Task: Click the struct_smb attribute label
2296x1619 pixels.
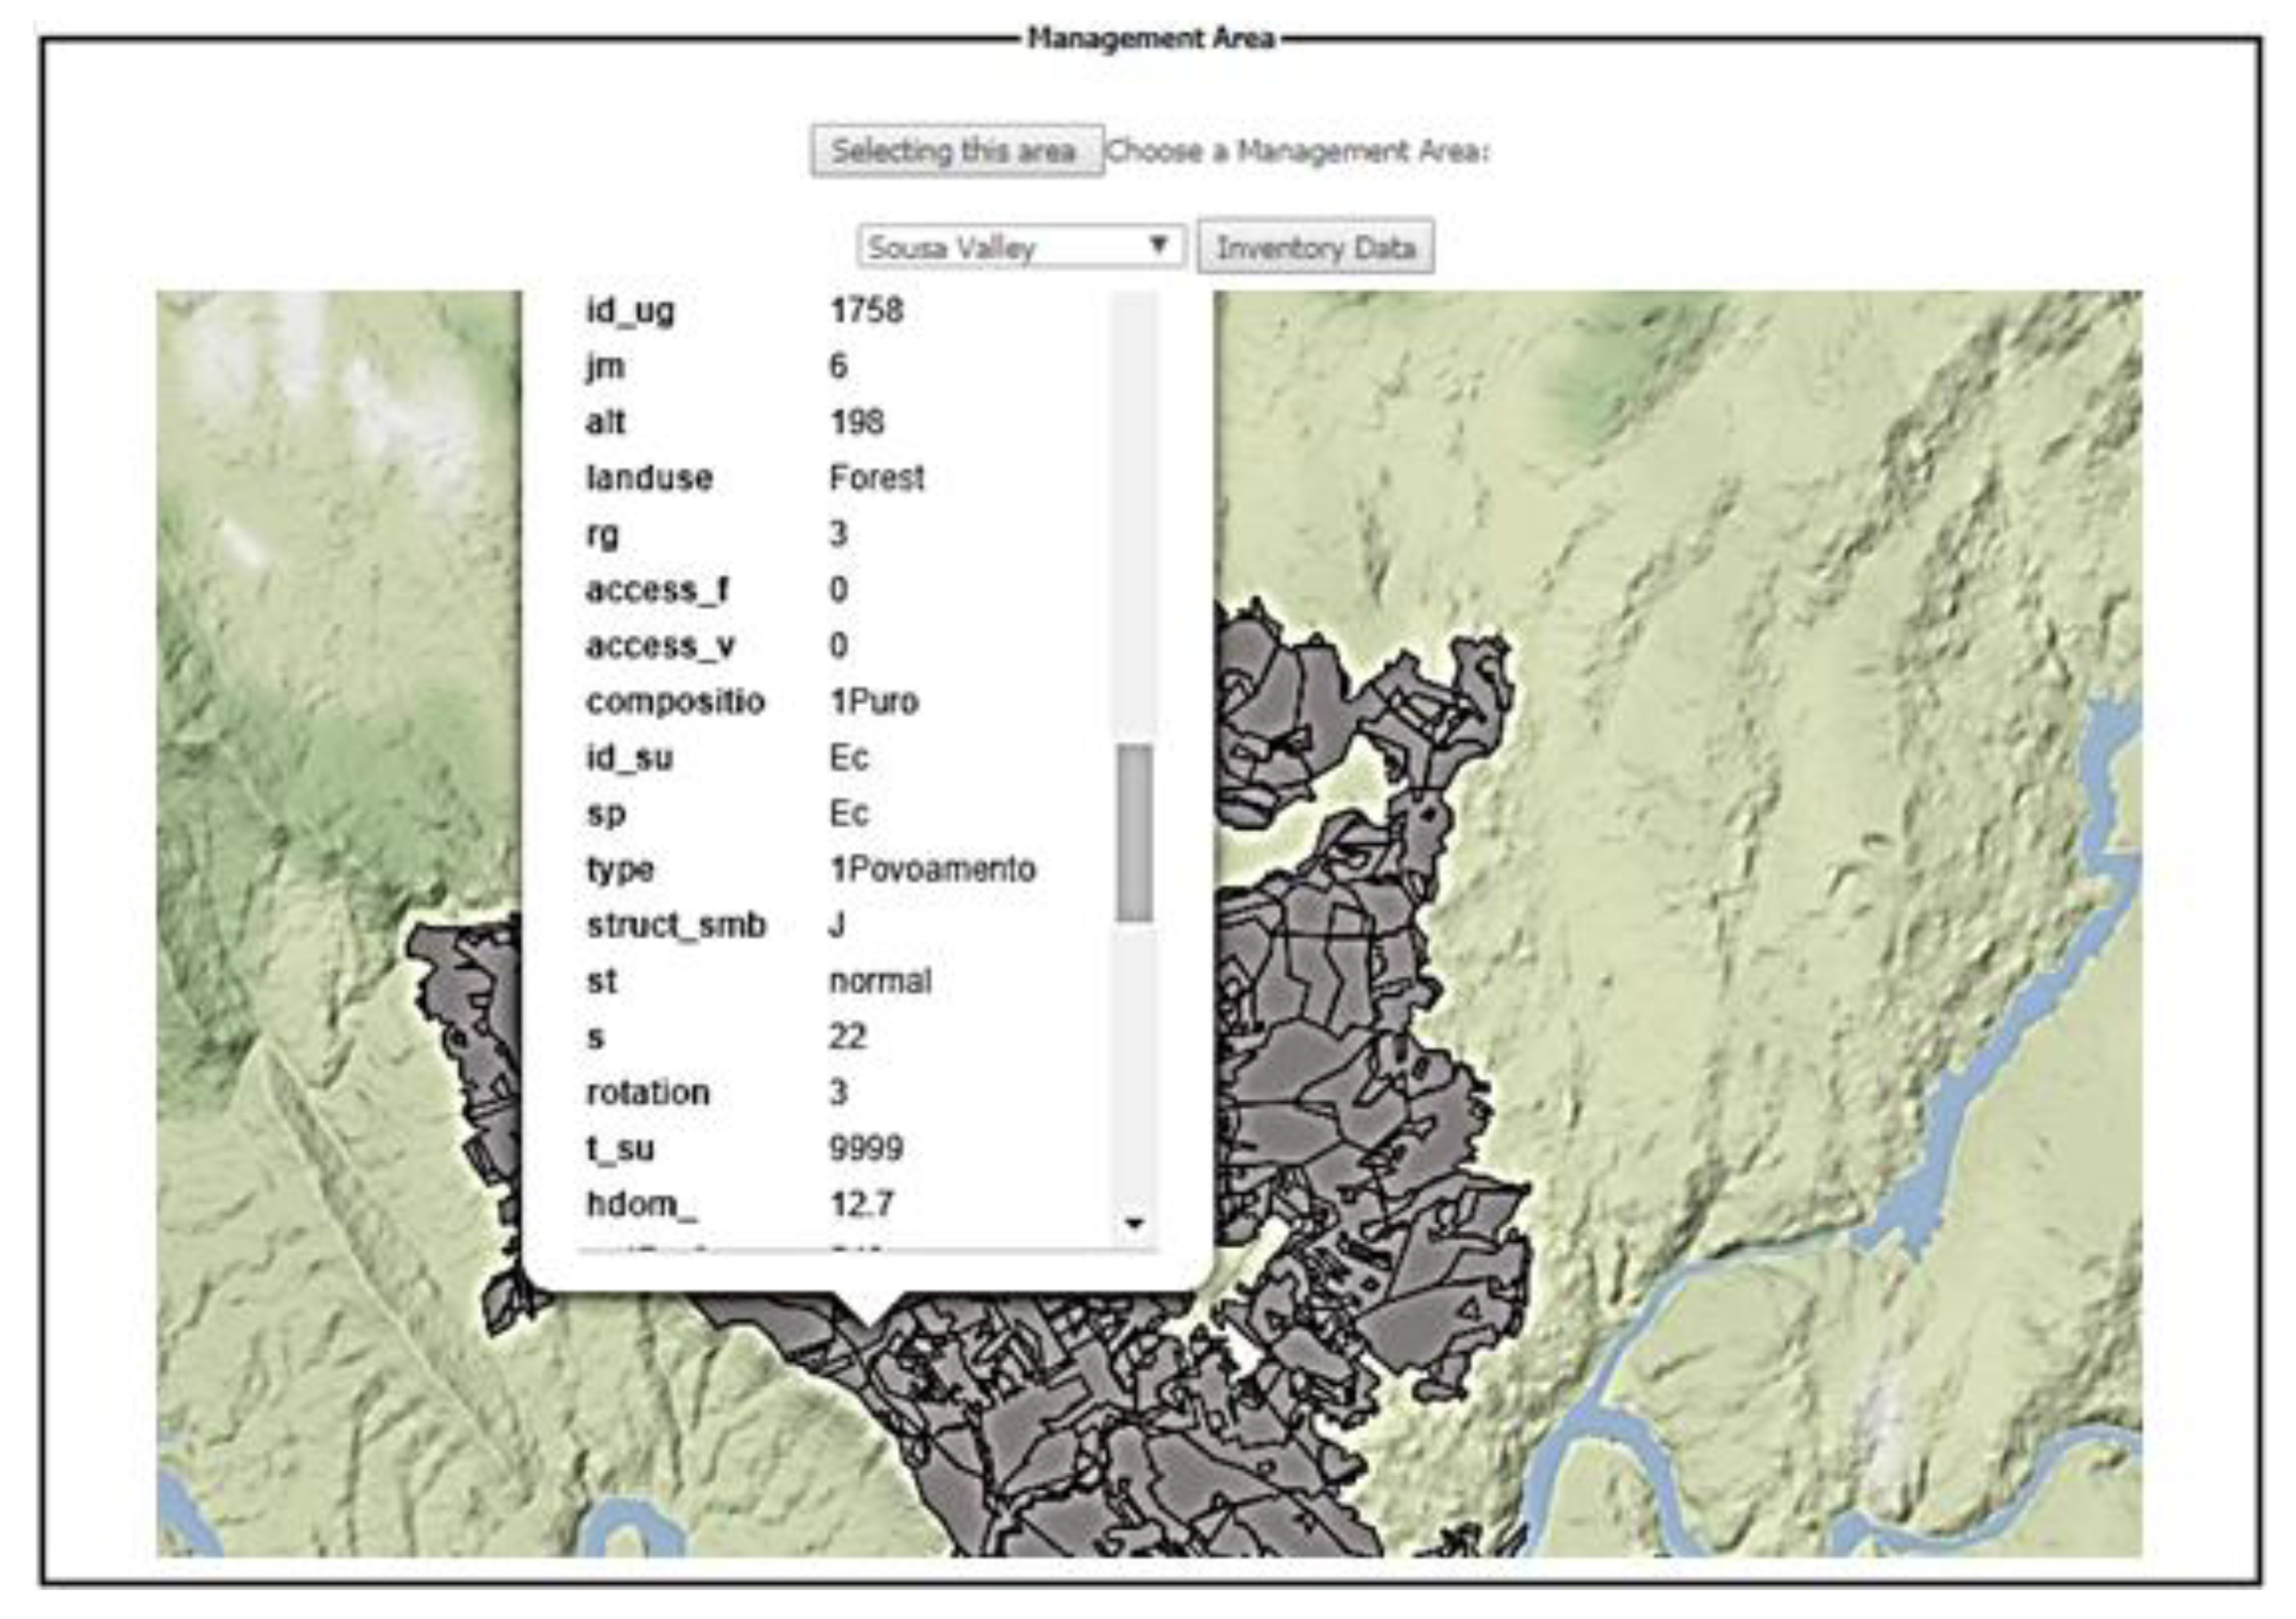Action: tap(676, 925)
